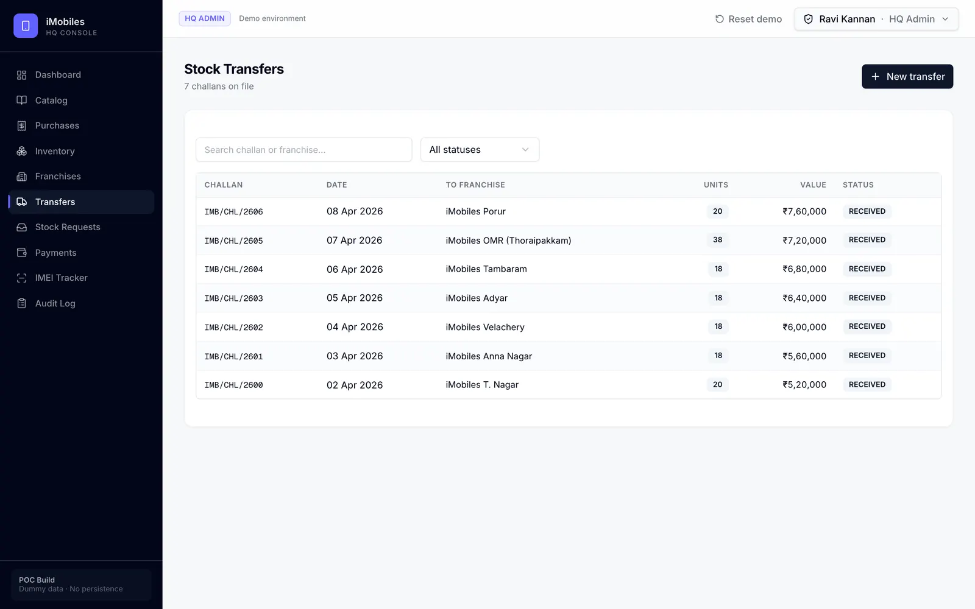Click the Payments wallet icon
Viewport: 975px width, 609px height.
point(22,253)
